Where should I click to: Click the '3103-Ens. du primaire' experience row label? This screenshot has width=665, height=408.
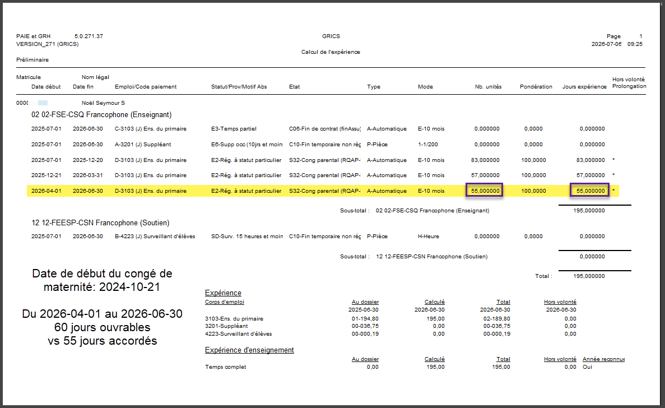click(x=234, y=318)
